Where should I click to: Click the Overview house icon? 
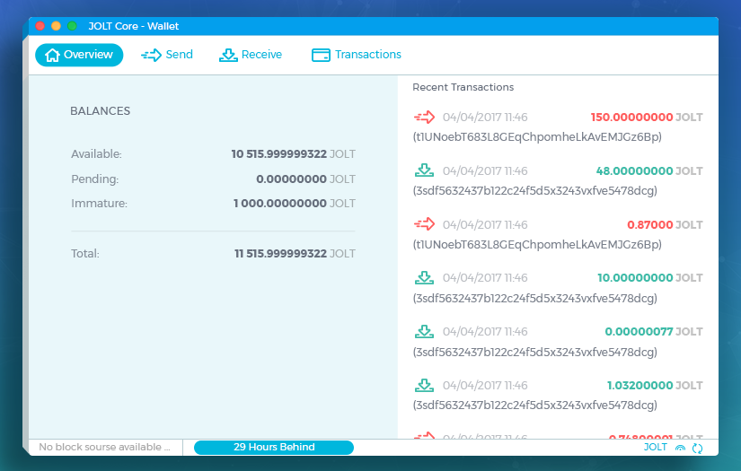tap(52, 56)
